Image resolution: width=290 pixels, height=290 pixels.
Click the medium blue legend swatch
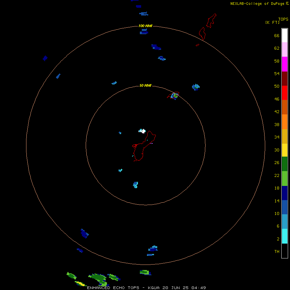pyautogui.click(x=285, y=207)
